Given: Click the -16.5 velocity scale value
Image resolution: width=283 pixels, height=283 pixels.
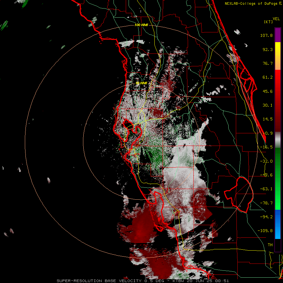Looking at the screenshot, I should tap(266, 147).
